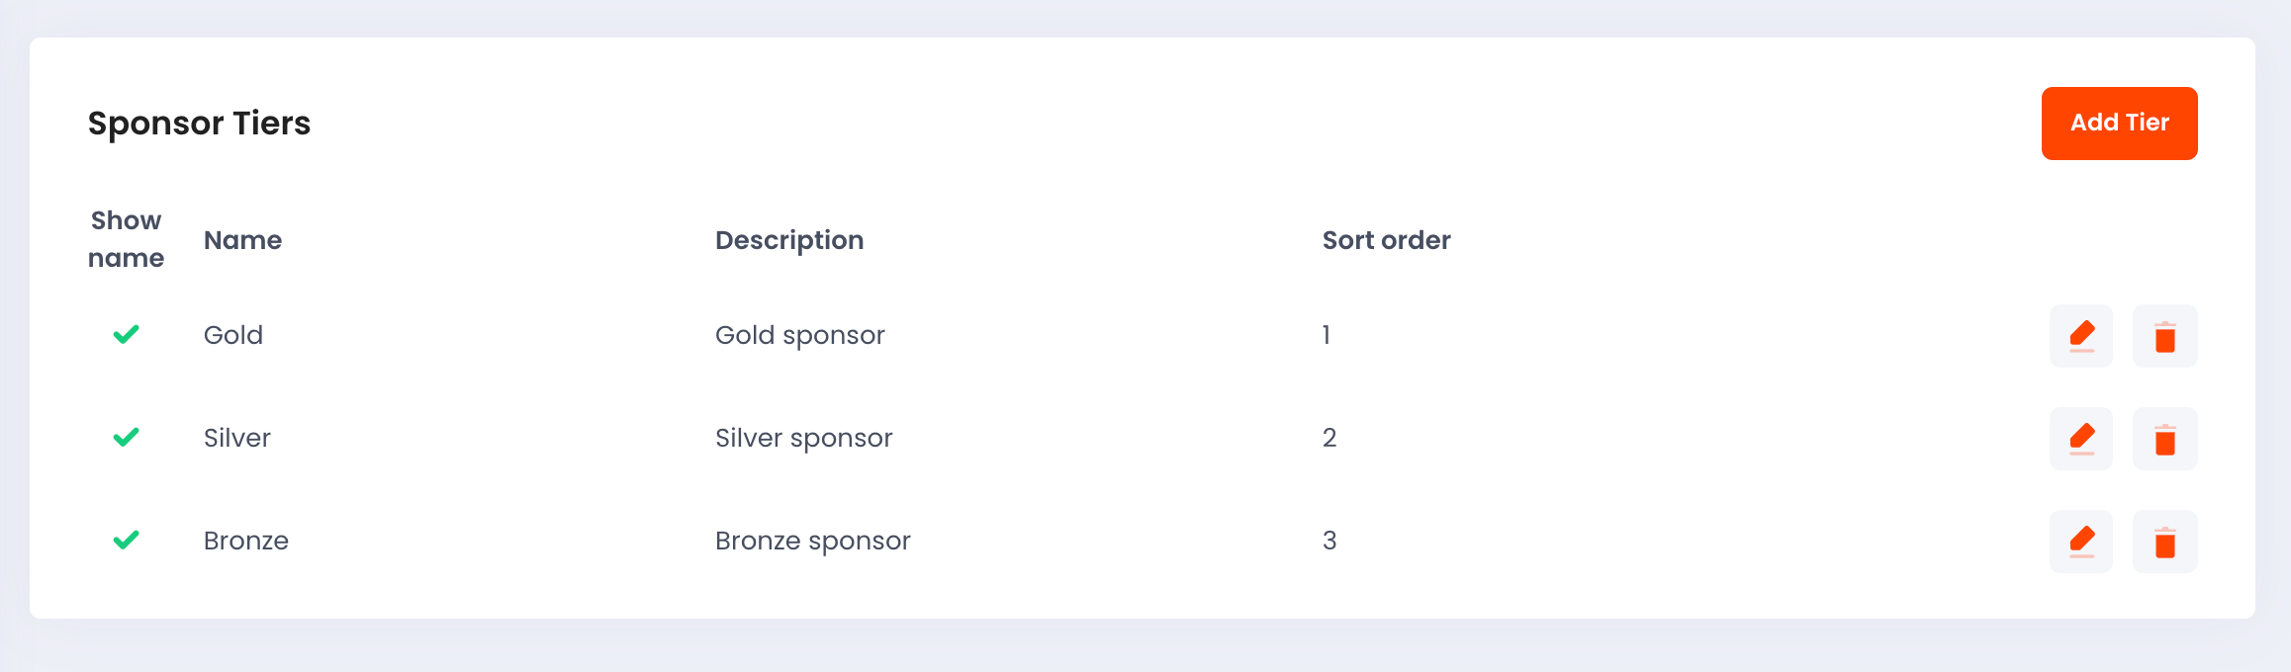Click the Sort order column header
2291x672 pixels.
[x=1387, y=240]
